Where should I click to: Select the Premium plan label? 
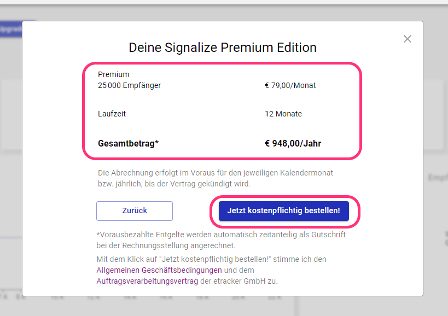[114, 74]
